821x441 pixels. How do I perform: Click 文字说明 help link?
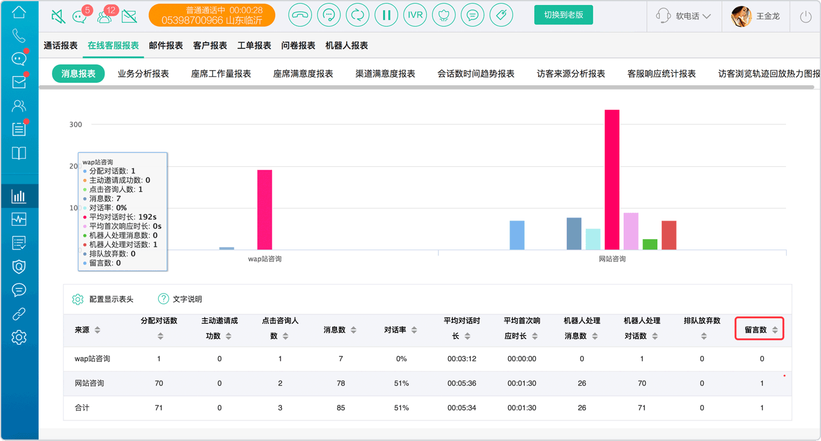pyautogui.click(x=180, y=299)
